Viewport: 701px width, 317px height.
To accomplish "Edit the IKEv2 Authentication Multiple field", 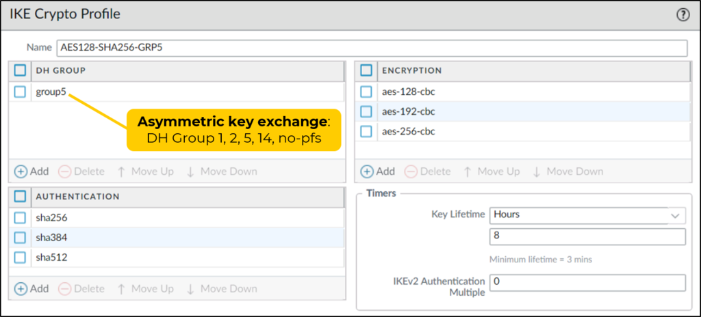I will pos(587,283).
